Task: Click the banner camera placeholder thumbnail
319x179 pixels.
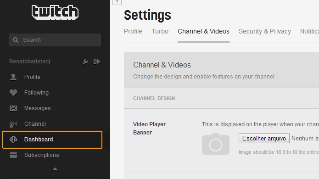Action: (x=216, y=144)
